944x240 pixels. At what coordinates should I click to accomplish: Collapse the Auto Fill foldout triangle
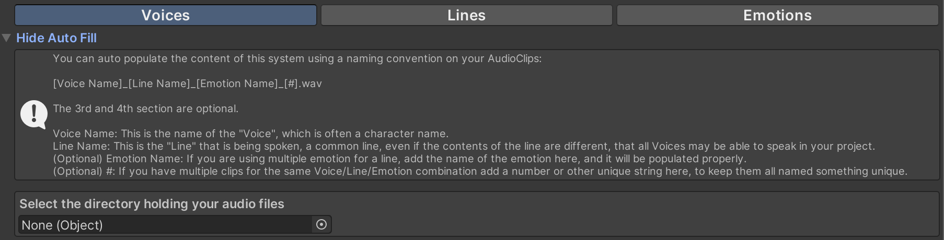coord(7,38)
